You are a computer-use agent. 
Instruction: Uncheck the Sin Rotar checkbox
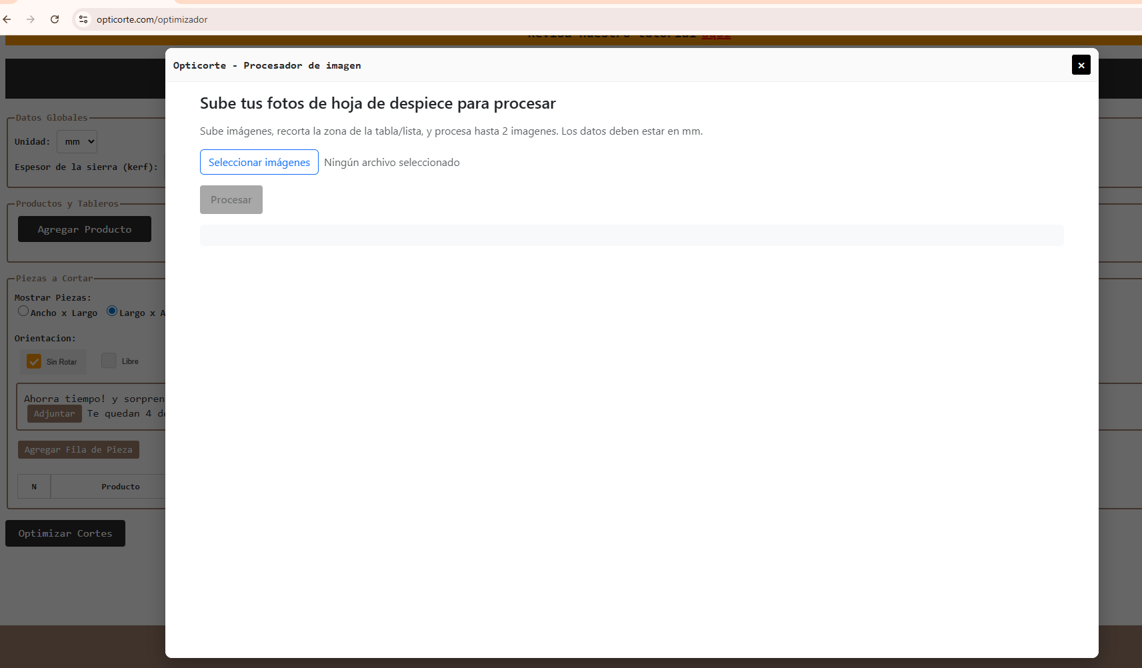[34, 361]
